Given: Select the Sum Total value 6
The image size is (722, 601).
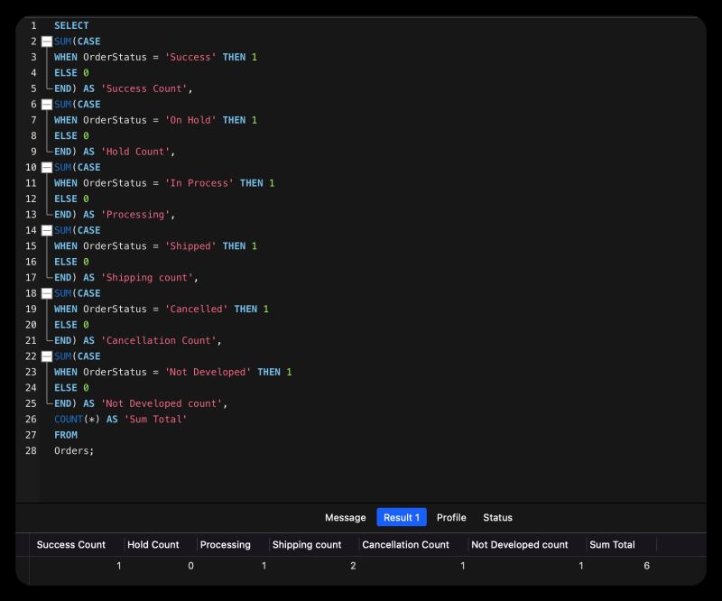Looking at the screenshot, I should (646, 566).
